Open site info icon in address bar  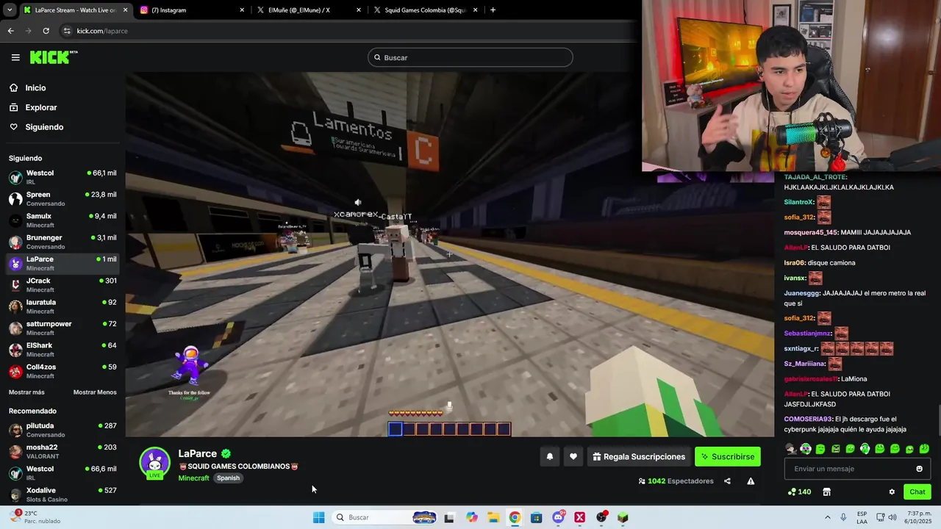point(67,31)
